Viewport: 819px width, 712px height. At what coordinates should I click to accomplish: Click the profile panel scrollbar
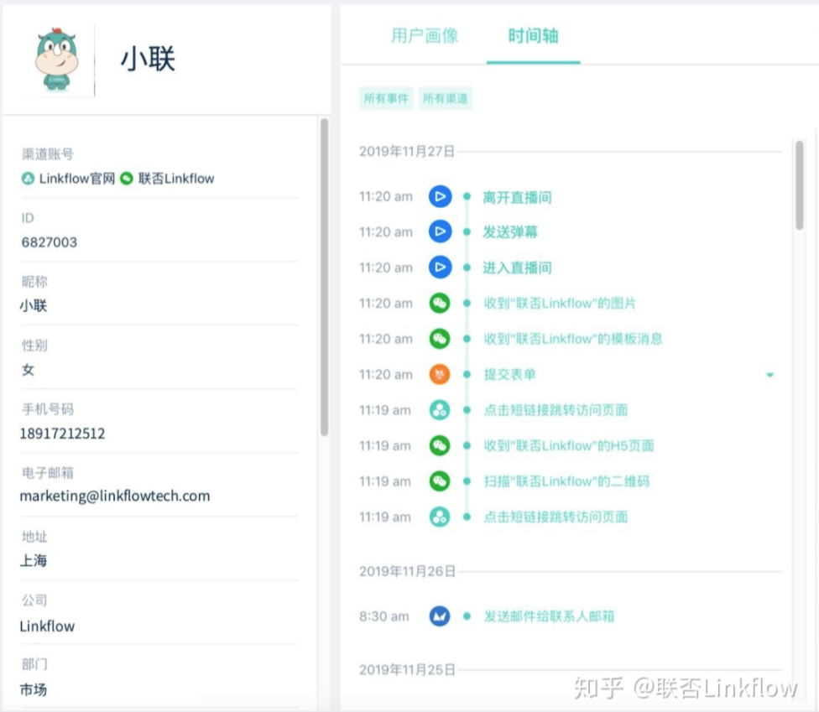[x=325, y=278]
